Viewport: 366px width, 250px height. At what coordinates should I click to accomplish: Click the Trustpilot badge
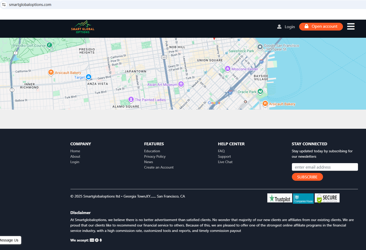280,198
